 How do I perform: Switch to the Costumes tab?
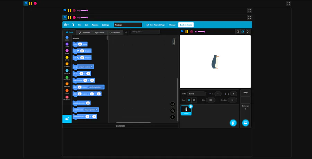(x=84, y=33)
